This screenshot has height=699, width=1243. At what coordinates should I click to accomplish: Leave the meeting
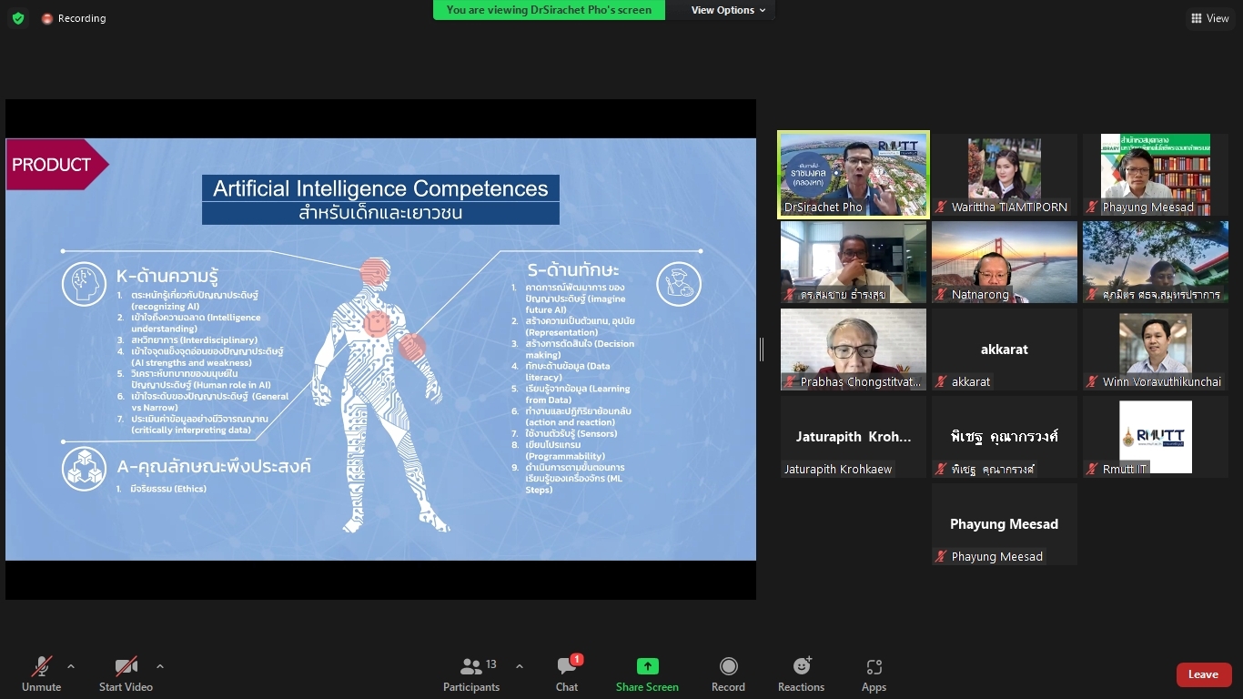(1203, 674)
